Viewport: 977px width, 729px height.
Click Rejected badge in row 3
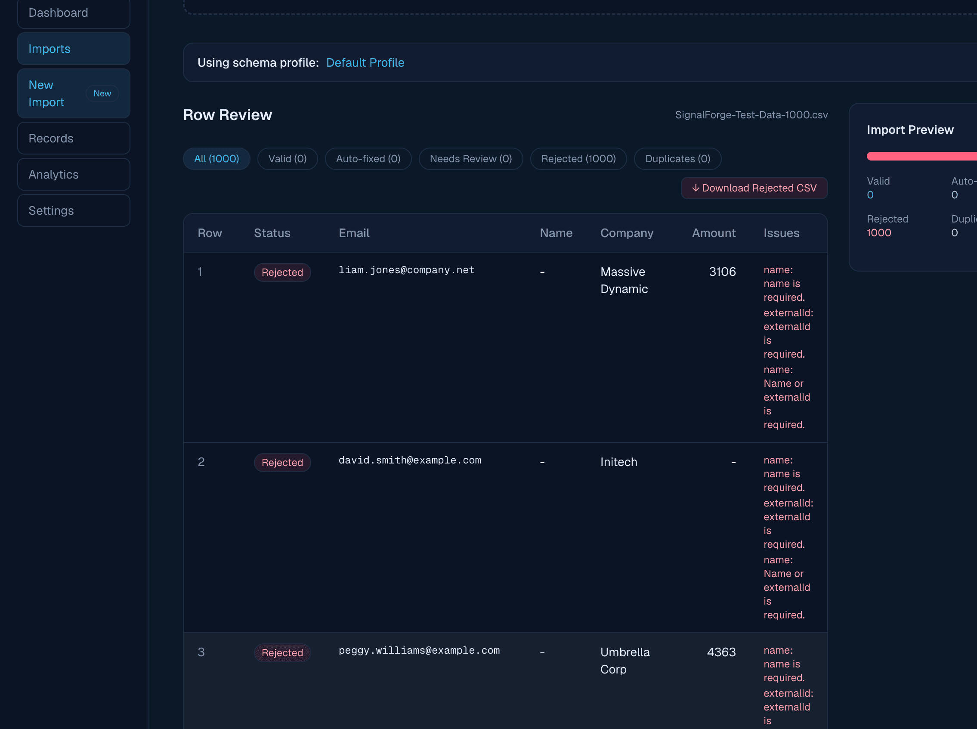[x=282, y=653]
